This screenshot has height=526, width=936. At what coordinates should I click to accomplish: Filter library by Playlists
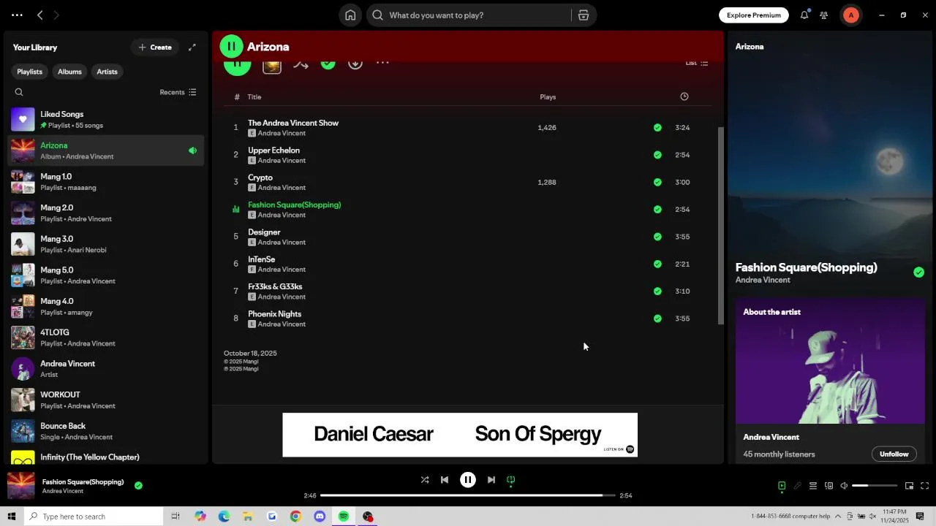(x=29, y=72)
